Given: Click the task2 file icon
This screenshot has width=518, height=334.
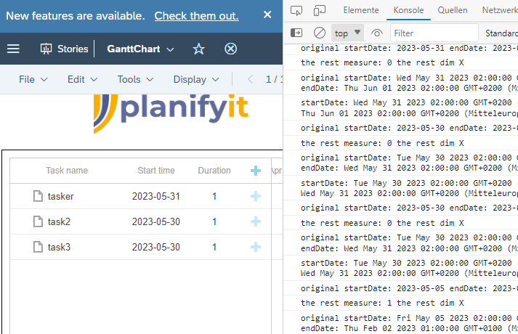Looking at the screenshot, I should click(x=38, y=221).
